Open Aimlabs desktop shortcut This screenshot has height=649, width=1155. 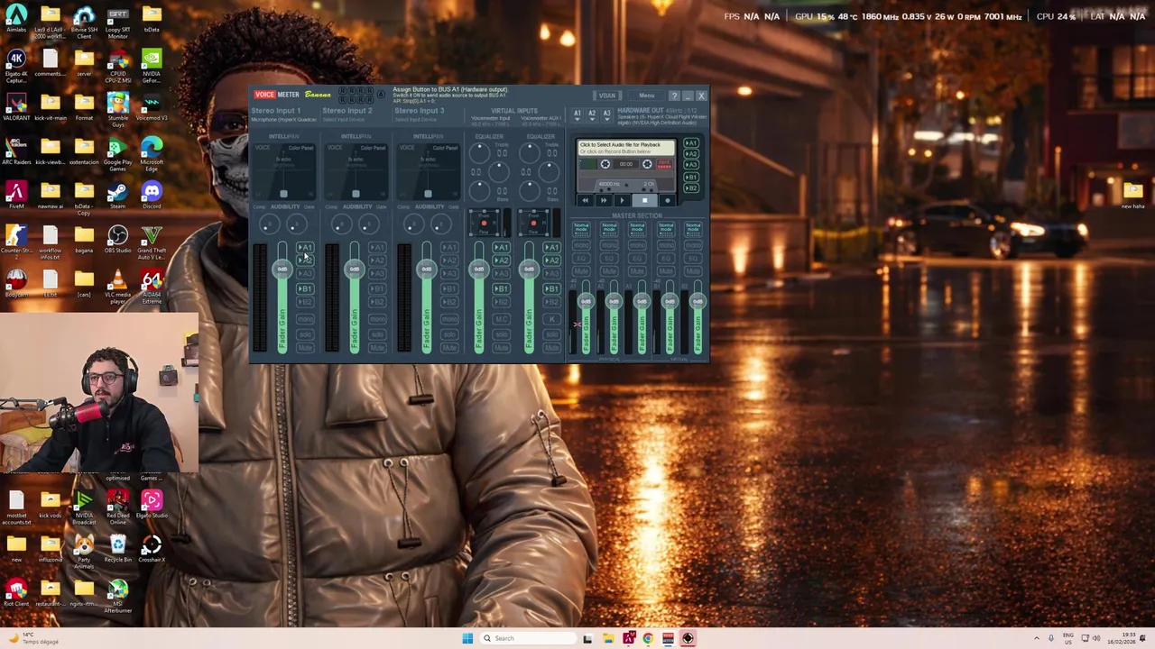[x=16, y=20]
